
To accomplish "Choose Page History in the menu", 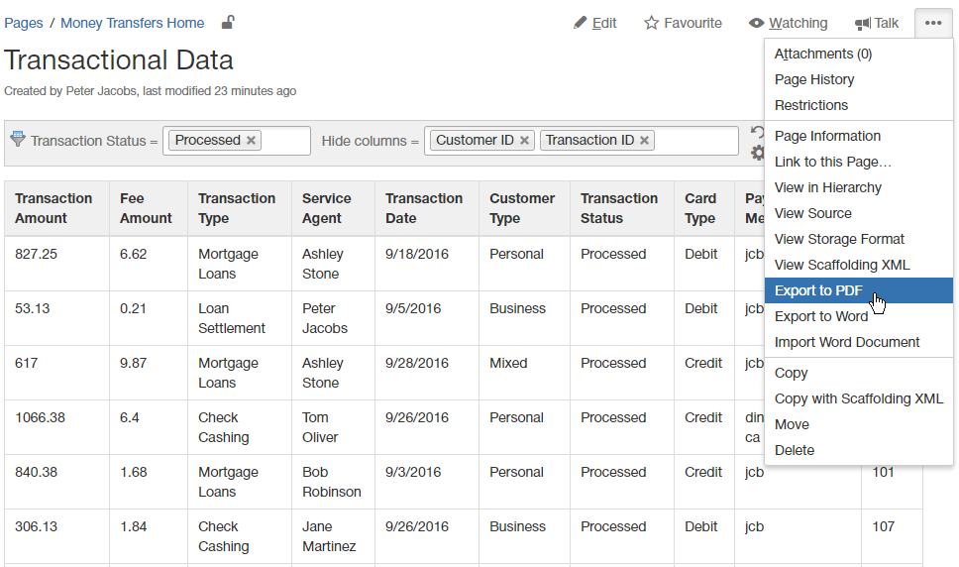I will tap(813, 79).
